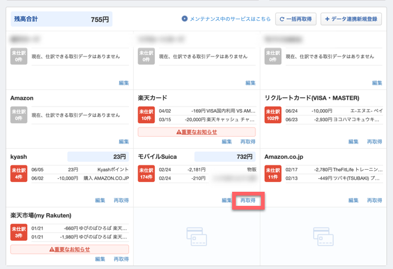Click データ連携新規登録 button

click(x=351, y=19)
